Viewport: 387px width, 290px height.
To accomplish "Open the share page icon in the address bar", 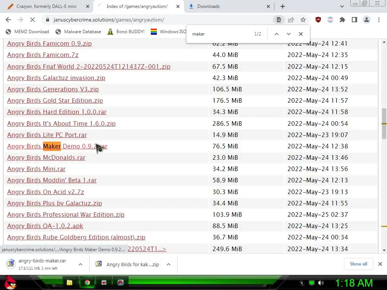I will click(291, 20).
